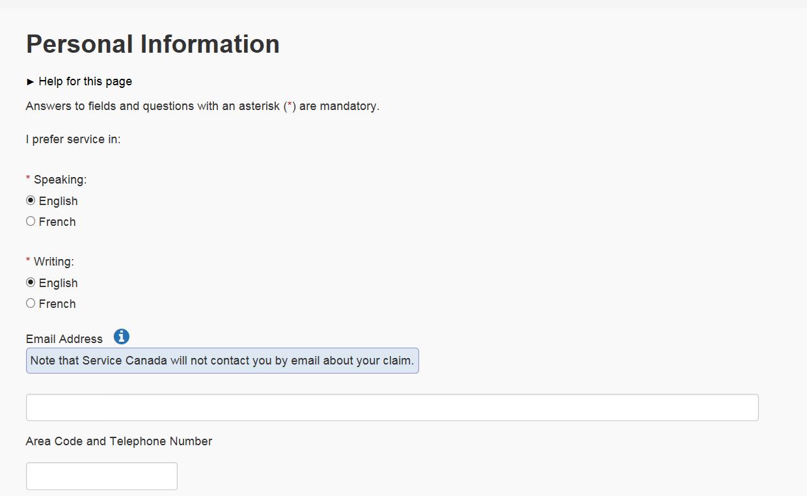This screenshot has width=807, height=496.
Task: Pick the French radio button under Writing
Action: (x=31, y=303)
